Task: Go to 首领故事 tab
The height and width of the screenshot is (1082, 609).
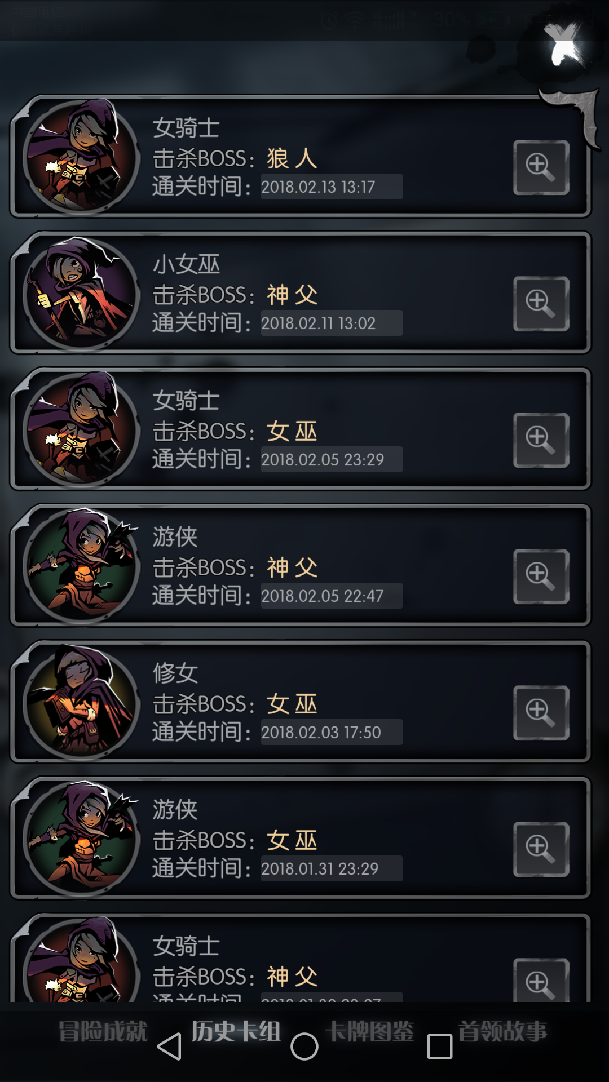Action: pyautogui.click(x=503, y=1031)
